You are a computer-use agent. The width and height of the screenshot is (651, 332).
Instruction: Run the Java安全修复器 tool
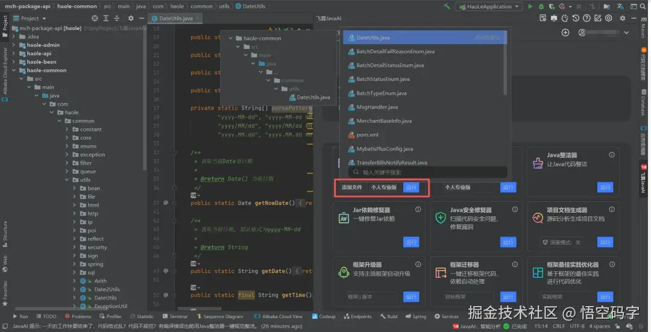coord(508,242)
